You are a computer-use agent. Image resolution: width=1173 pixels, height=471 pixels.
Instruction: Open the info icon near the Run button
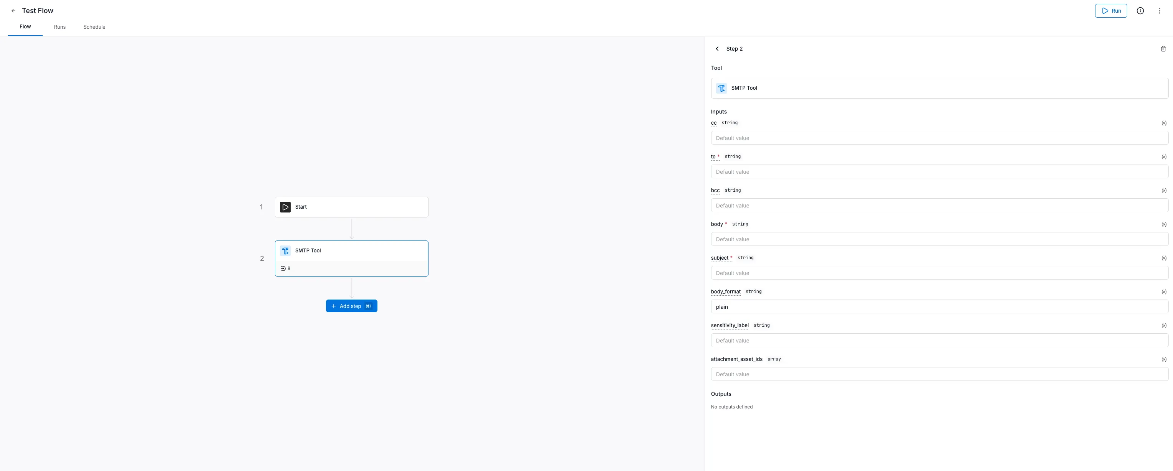(1140, 10)
